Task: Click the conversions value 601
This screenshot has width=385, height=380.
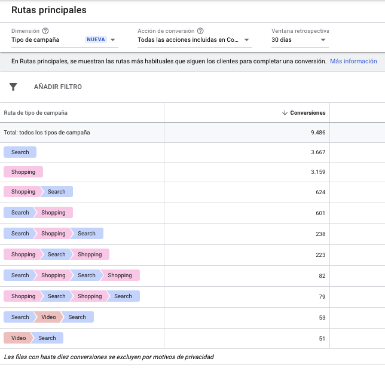Action: pos(320,213)
